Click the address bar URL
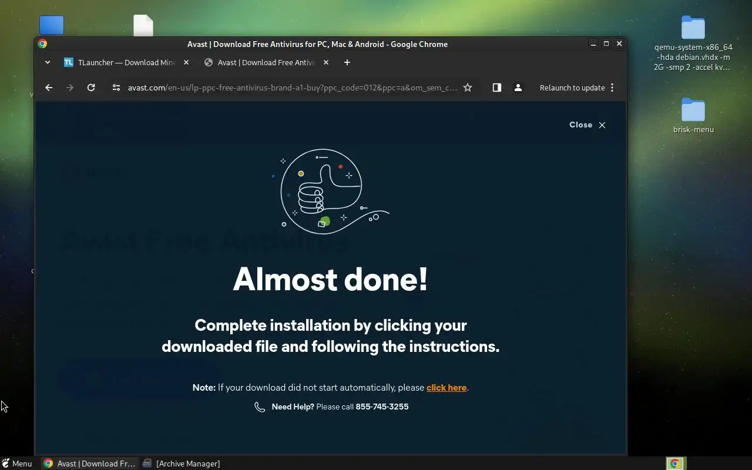Screen dimensions: 752x470 pyautogui.click(x=293, y=88)
